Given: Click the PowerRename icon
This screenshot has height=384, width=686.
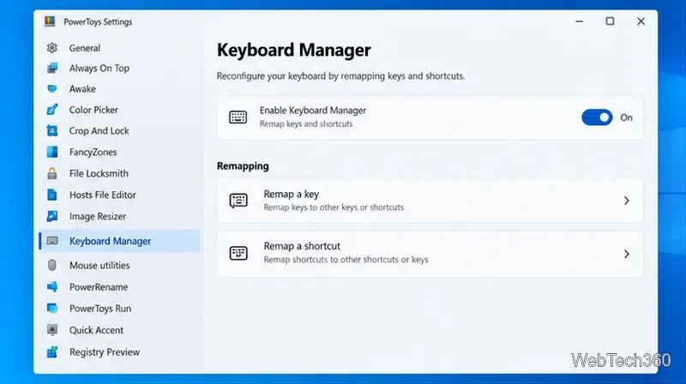Looking at the screenshot, I should 52,287.
